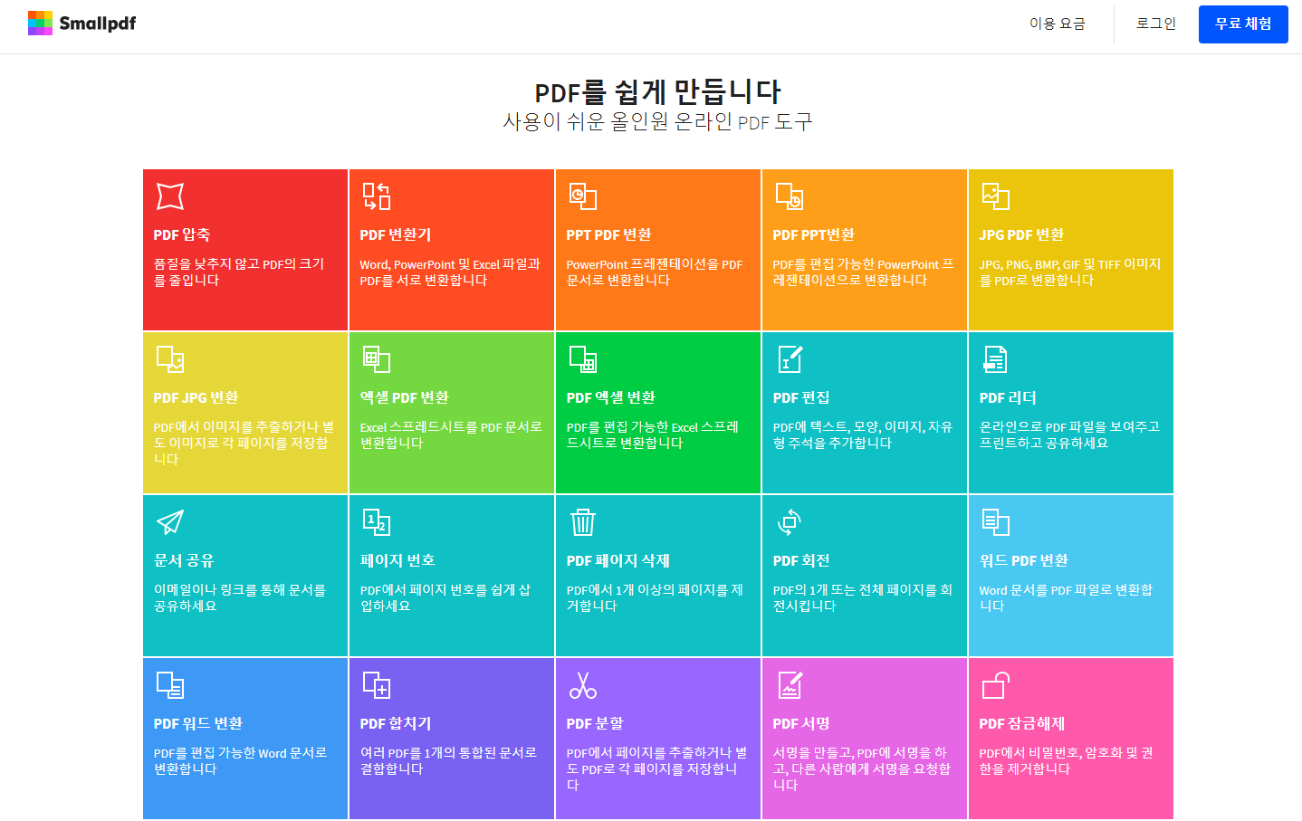Select the PDF PPT변환 title
The image size is (1302, 821).
813,235
